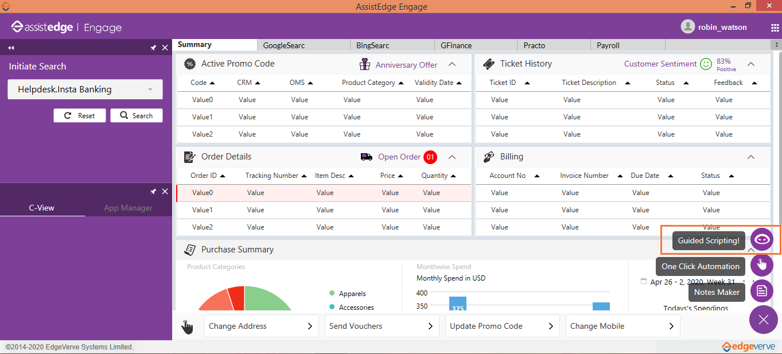This screenshot has width=782, height=354.
Task: Click the Open Order truck icon
Action: (x=366, y=157)
